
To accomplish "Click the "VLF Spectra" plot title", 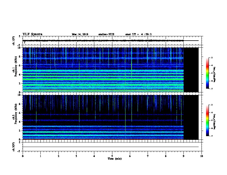I will (x=32, y=34).
